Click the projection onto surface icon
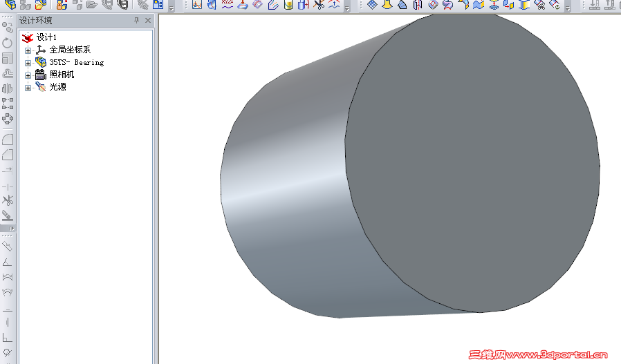The image size is (621, 364). point(242,4)
